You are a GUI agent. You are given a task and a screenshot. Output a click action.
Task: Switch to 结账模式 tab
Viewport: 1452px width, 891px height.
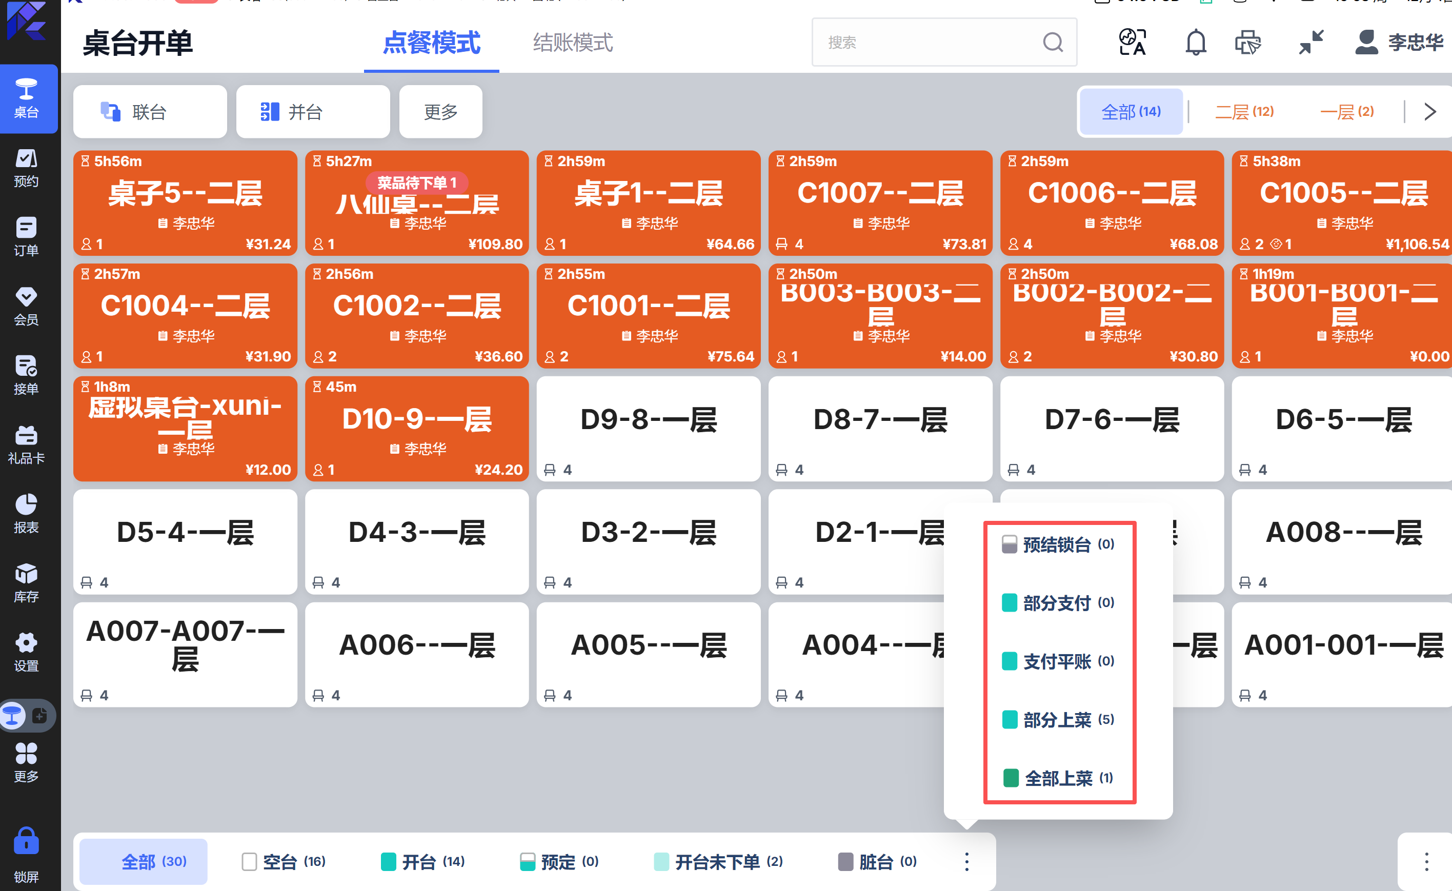[573, 43]
